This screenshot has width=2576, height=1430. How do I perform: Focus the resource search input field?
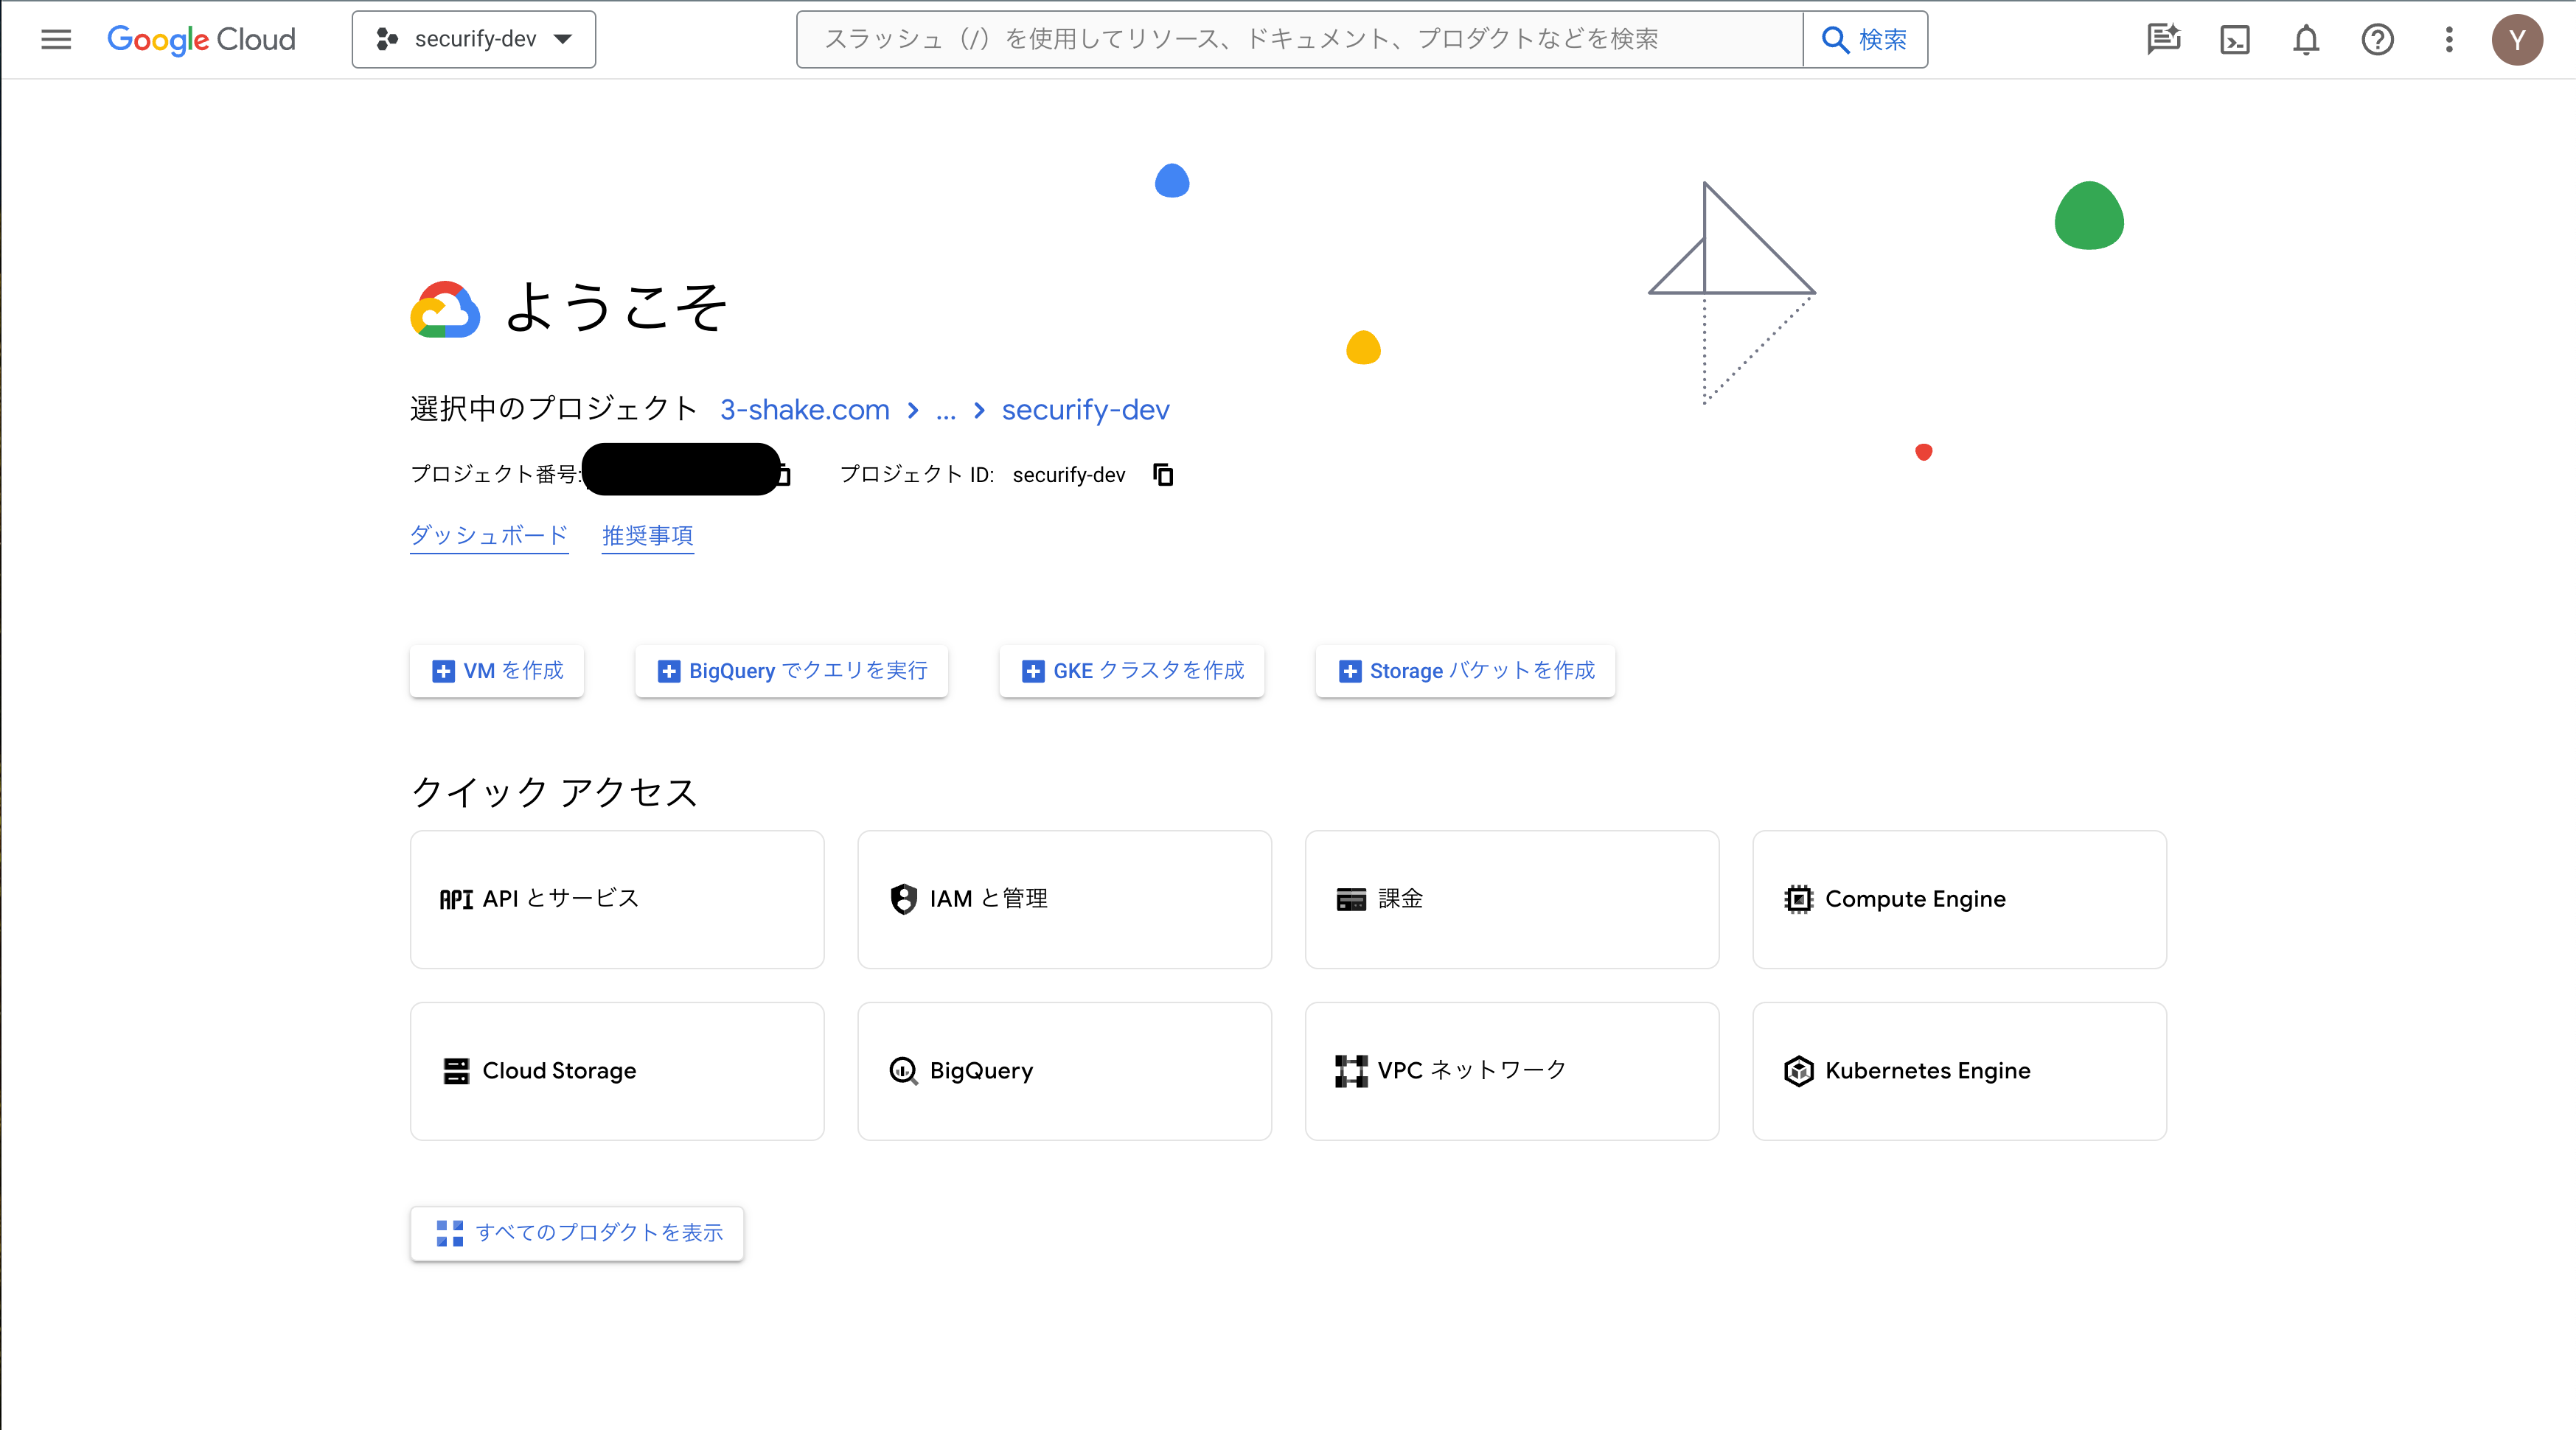[1299, 39]
